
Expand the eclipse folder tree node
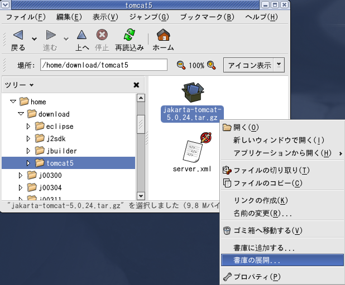tap(28, 127)
